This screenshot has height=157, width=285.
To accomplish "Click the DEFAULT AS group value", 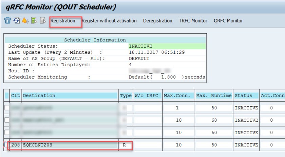I will 139,58.
